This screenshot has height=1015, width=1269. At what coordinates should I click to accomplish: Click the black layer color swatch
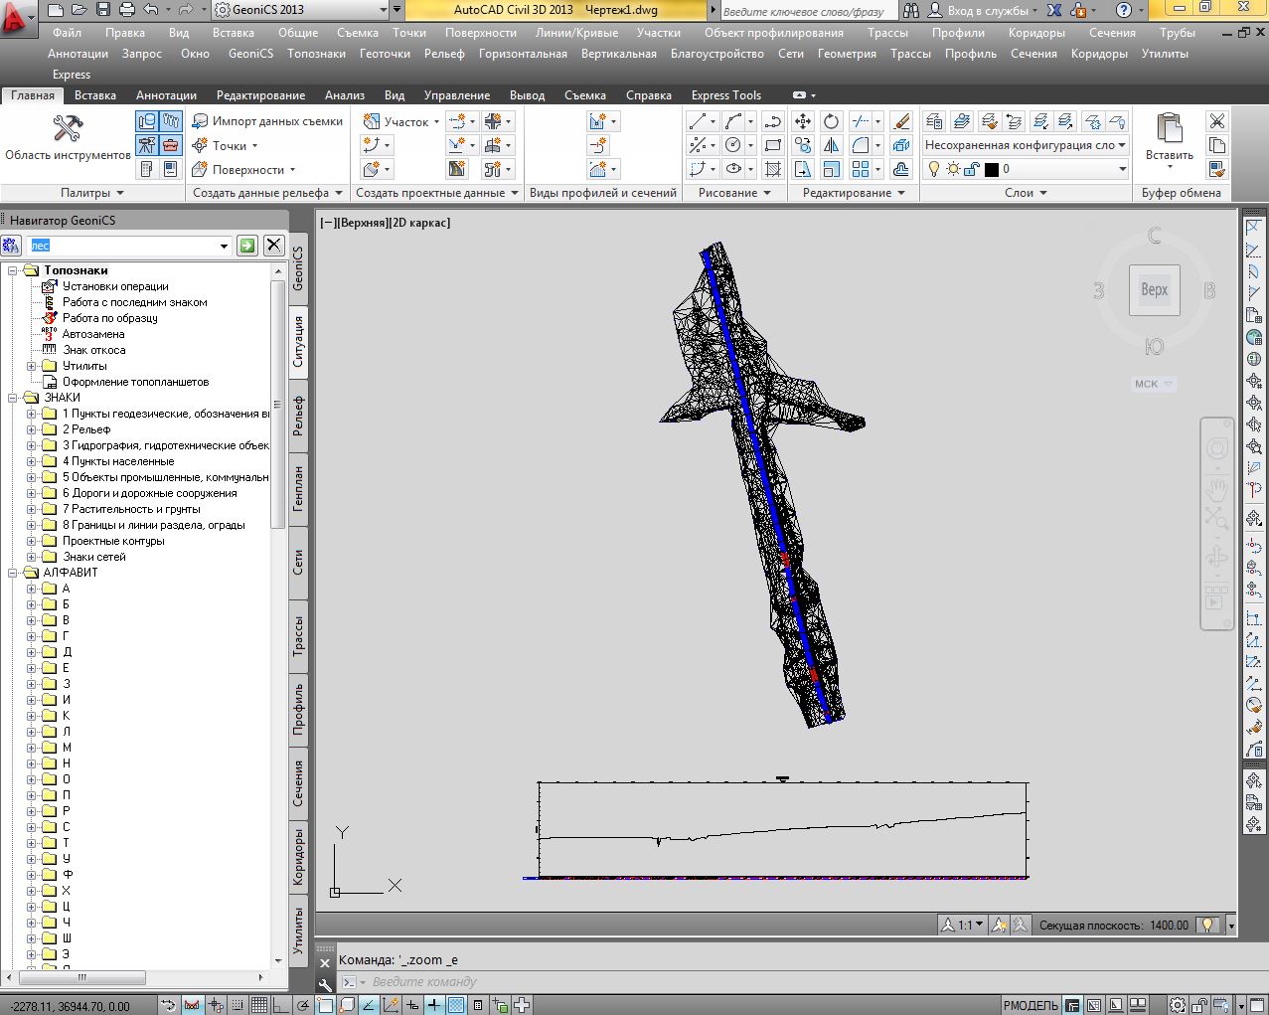(991, 169)
